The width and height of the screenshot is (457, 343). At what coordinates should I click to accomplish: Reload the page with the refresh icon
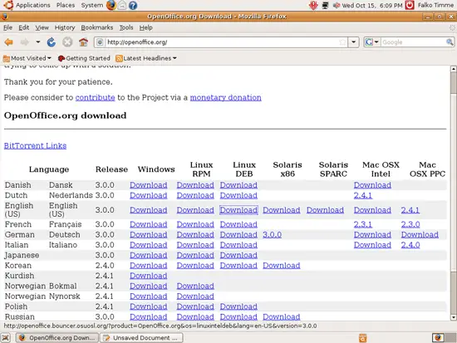(52, 42)
